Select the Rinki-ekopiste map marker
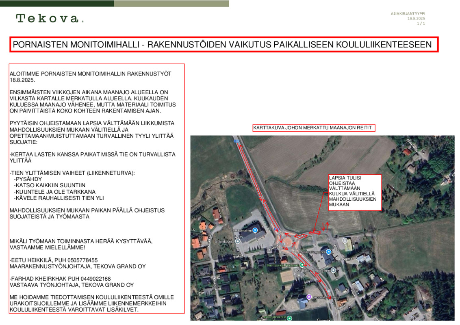The height and width of the screenshot is (325, 460). [238, 241]
